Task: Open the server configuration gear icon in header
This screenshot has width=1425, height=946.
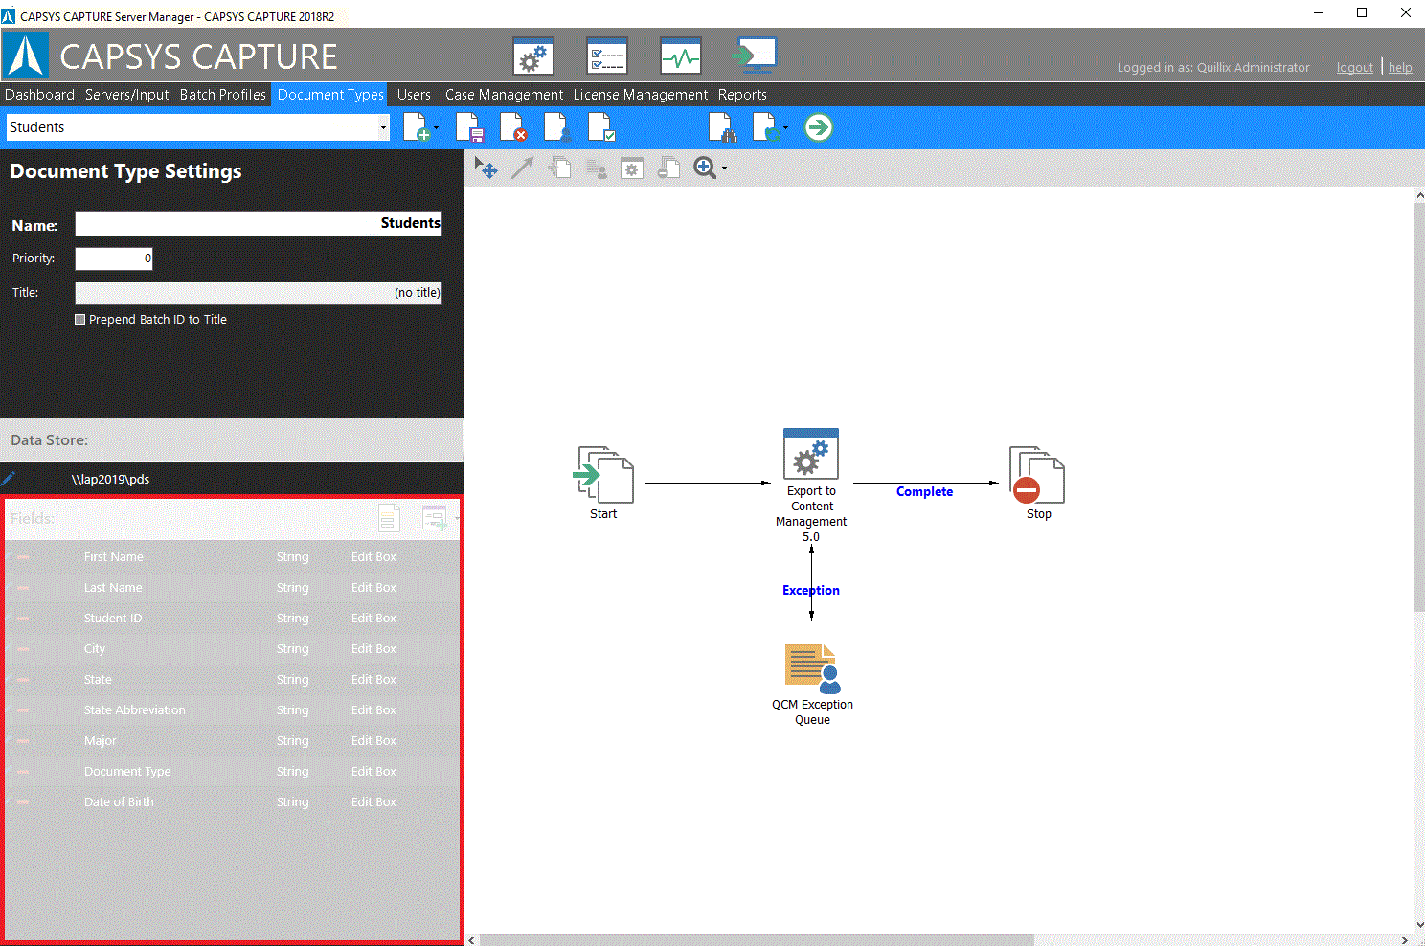Action: point(533,56)
